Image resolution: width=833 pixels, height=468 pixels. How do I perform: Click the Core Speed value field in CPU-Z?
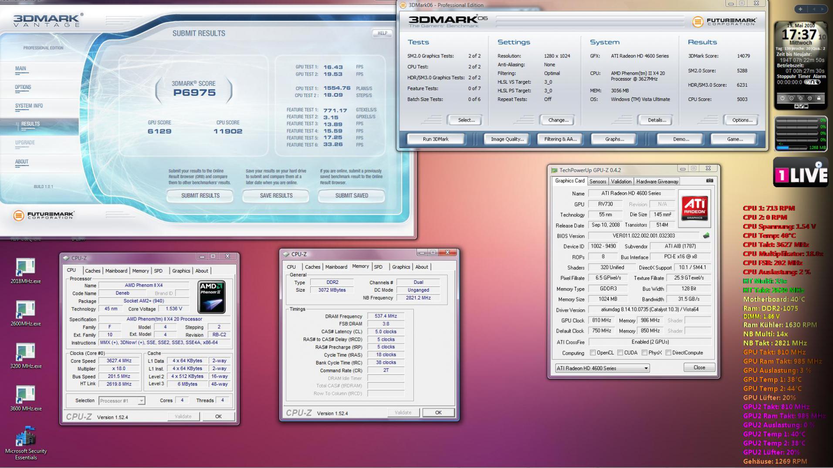click(x=119, y=361)
